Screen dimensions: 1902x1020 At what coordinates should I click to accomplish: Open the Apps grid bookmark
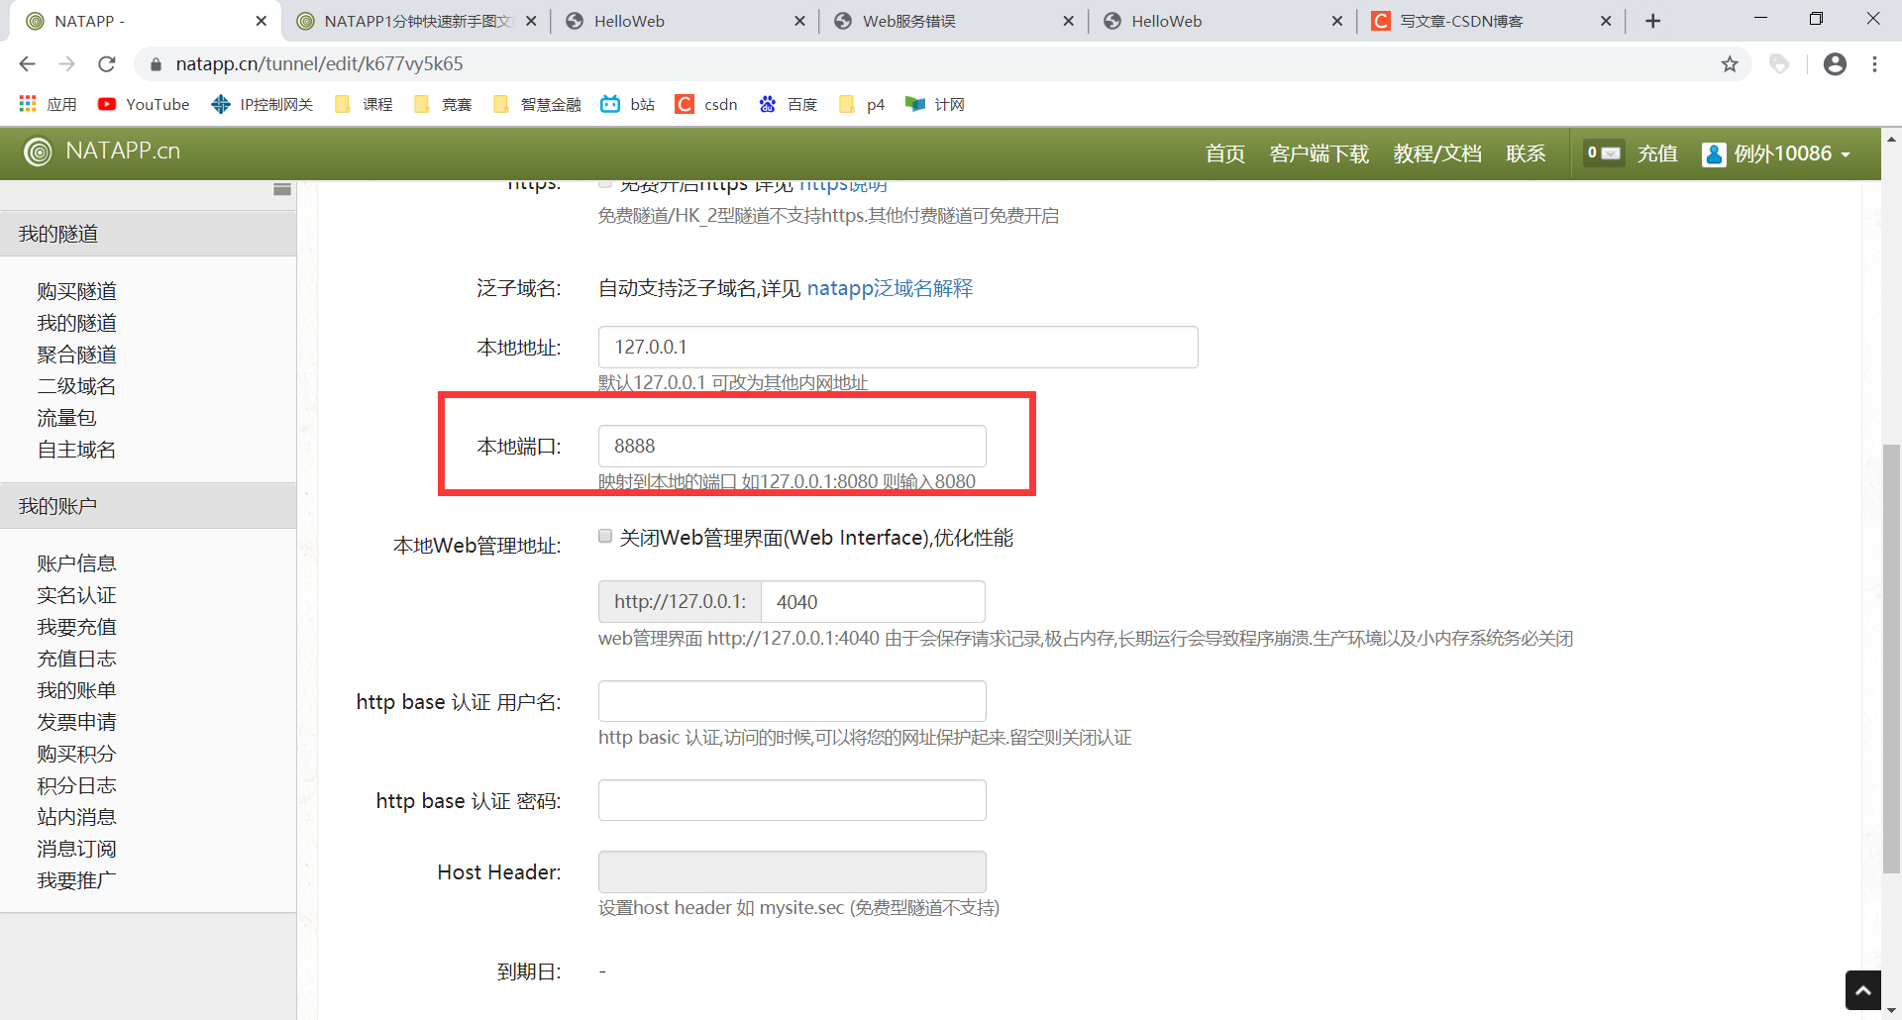pyautogui.click(x=48, y=104)
